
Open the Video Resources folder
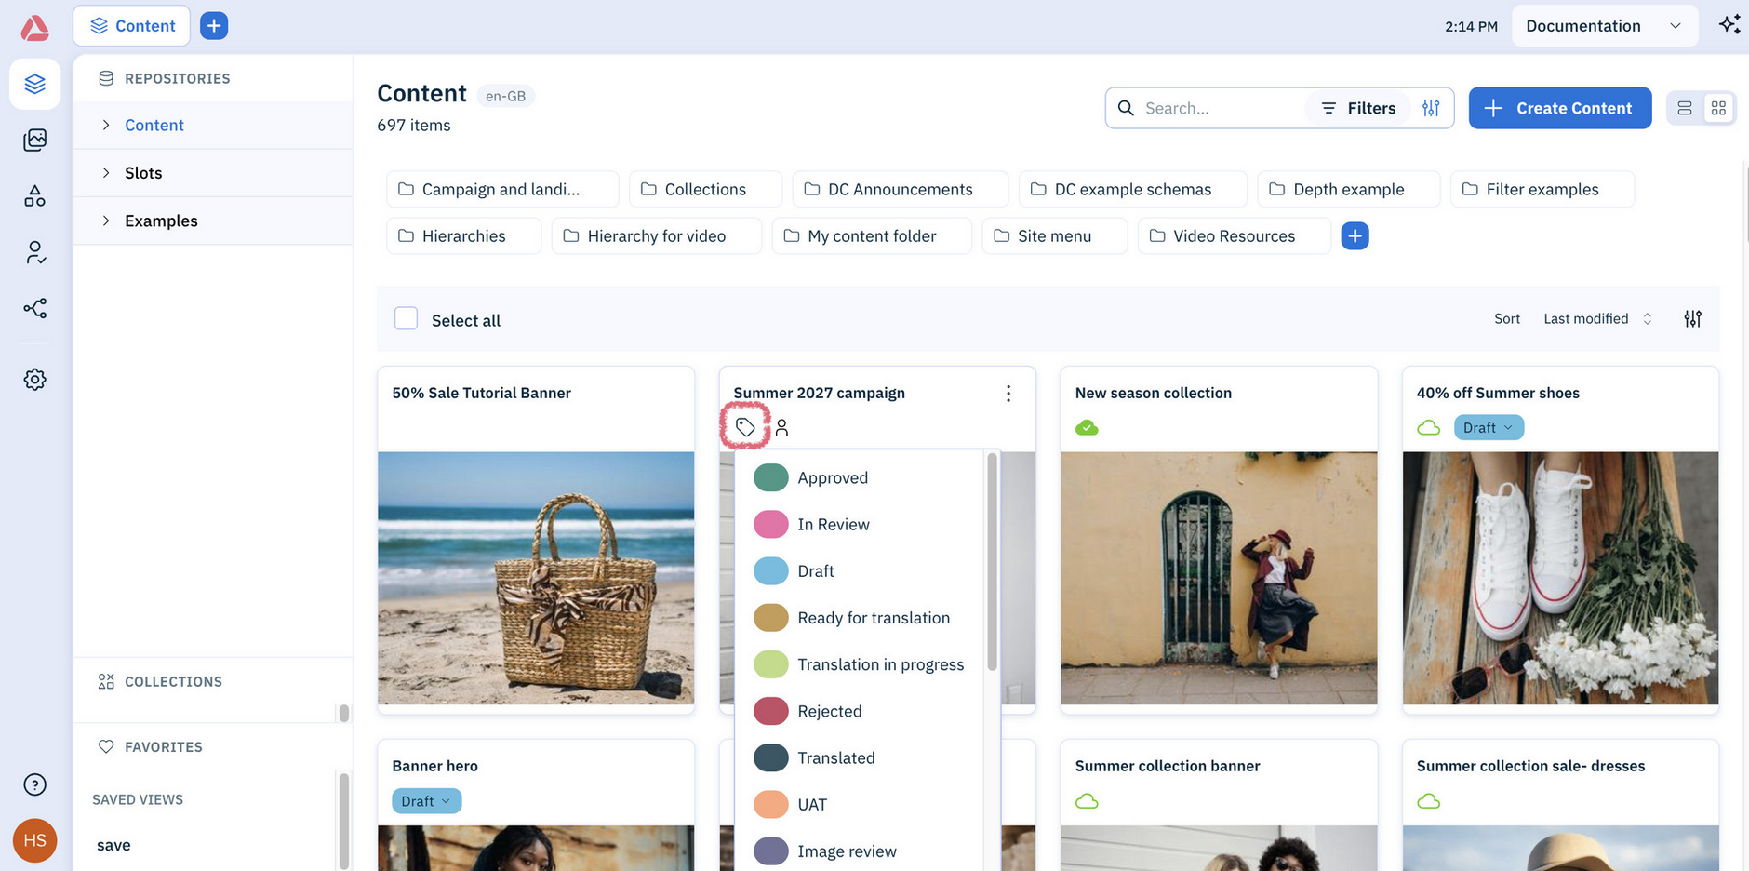point(1234,235)
